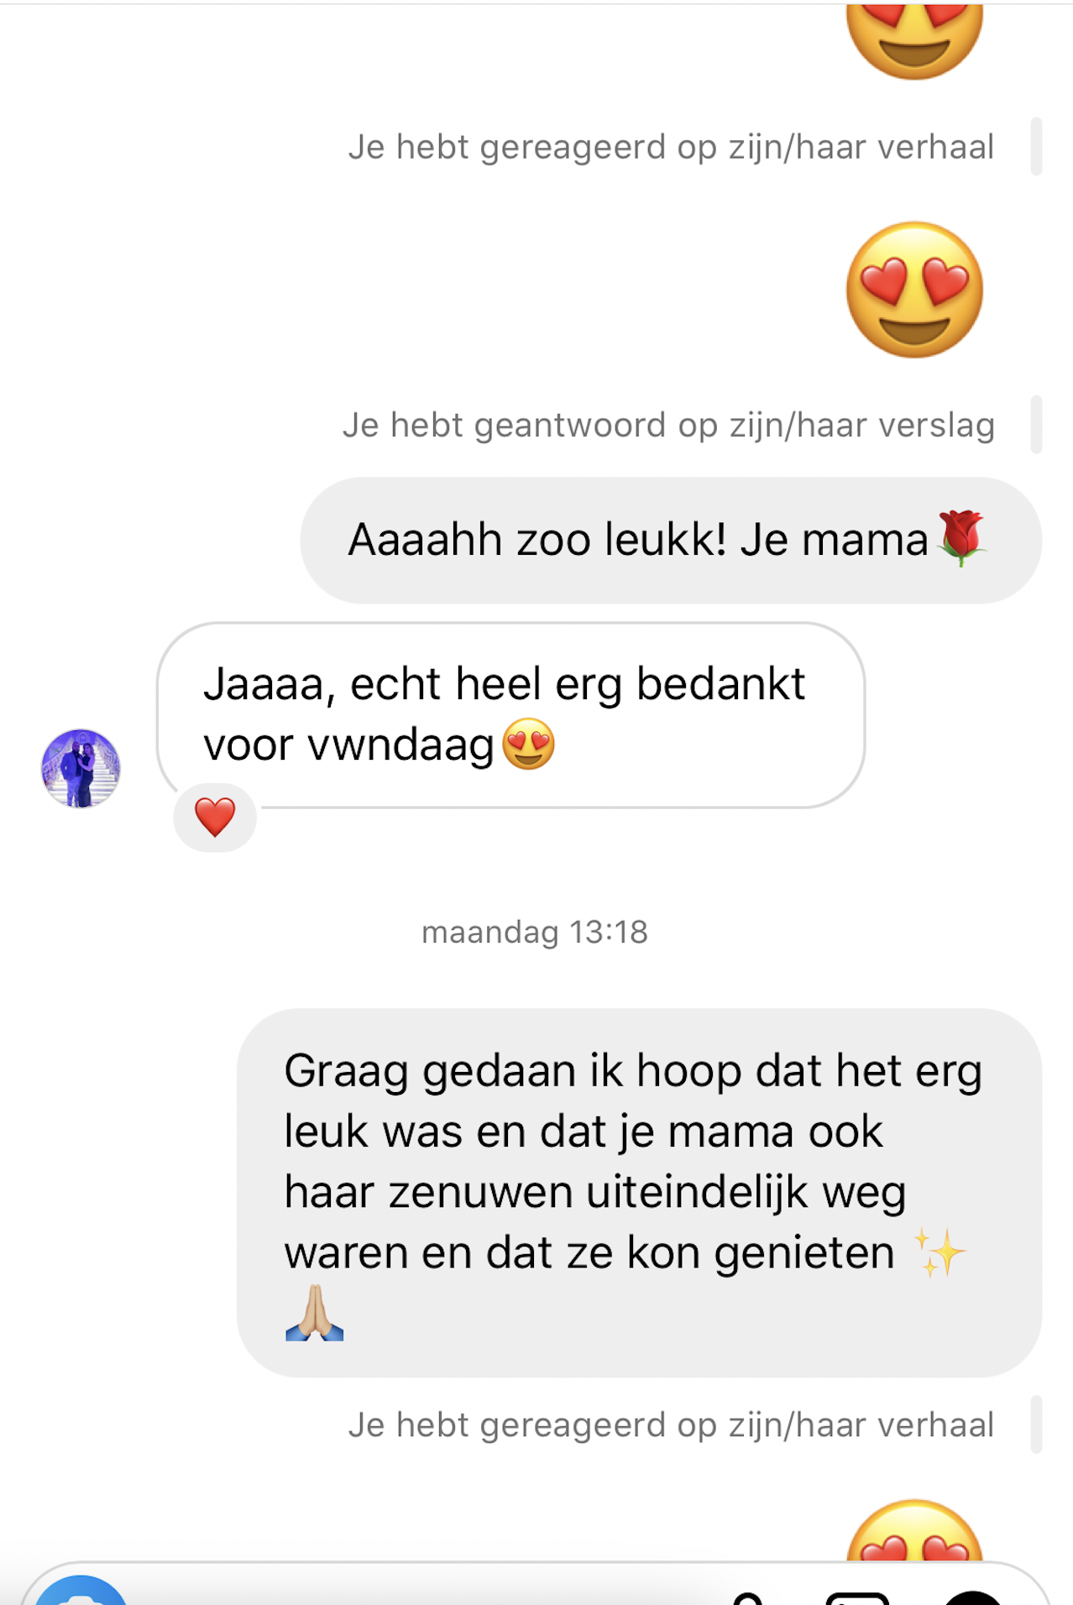The image size is (1073, 1605).
Task: Tap the partially visible top heart-eyes emoji
Action: point(914,40)
